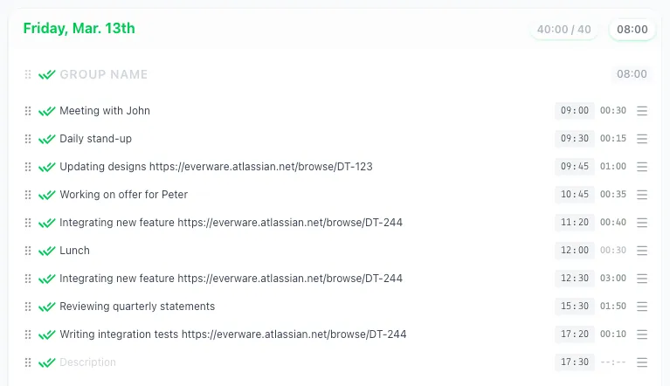Open row menu for Reviewing quarterly statements
670x386 pixels.
[x=642, y=307]
